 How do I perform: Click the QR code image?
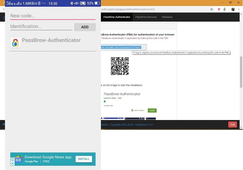tap(120, 66)
